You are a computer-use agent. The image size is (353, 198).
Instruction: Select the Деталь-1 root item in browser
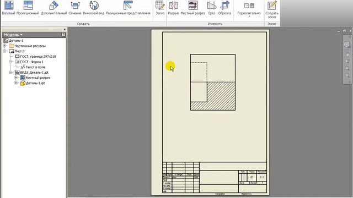click(13, 41)
